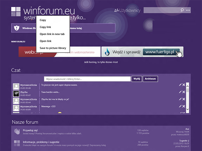Choose Save to picture library

pyautogui.click(x=53, y=48)
